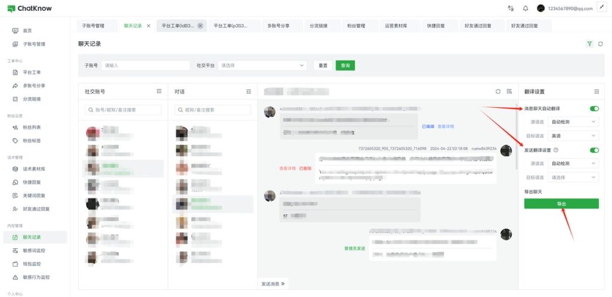612x297 pixels.
Task: Collapse the 翻译设置 panel via its header icon
Action: pyautogui.click(x=596, y=91)
